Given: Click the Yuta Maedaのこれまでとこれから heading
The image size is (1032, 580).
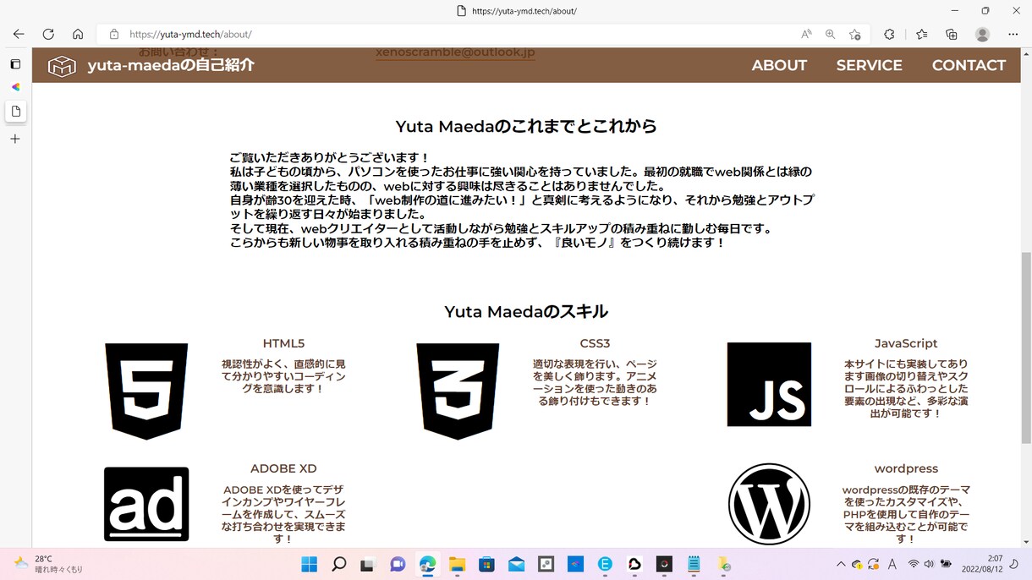Looking at the screenshot, I should pos(526,126).
